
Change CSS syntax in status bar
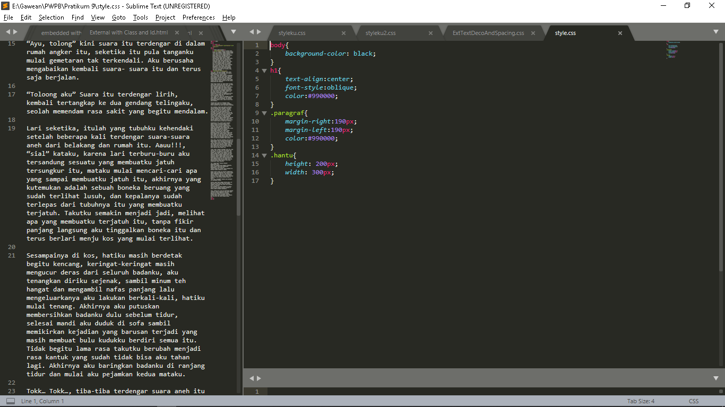tap(694, 401)
